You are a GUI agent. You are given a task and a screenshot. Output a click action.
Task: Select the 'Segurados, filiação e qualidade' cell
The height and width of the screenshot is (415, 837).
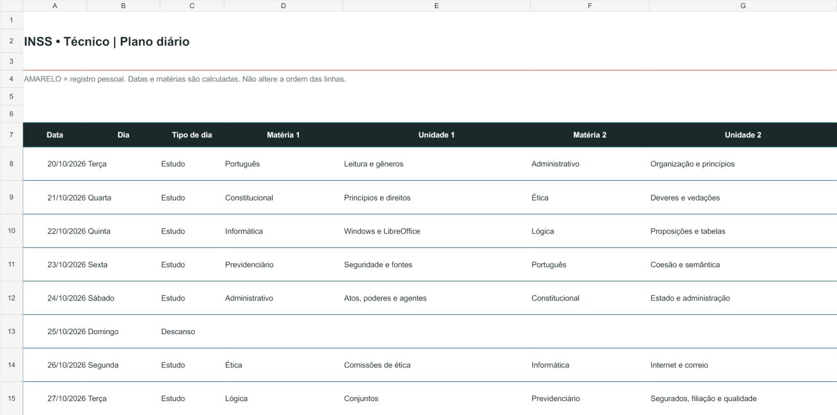[743, 399]
